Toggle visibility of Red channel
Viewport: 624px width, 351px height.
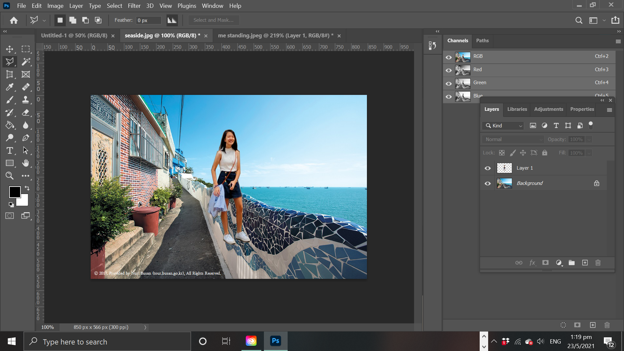point(448,71)
